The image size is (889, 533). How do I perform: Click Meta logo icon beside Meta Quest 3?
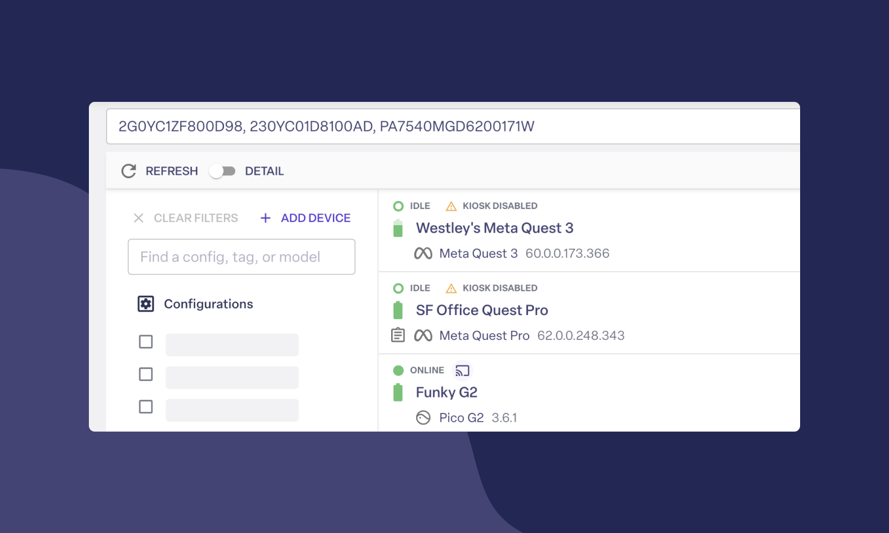[x=423, y=253]
